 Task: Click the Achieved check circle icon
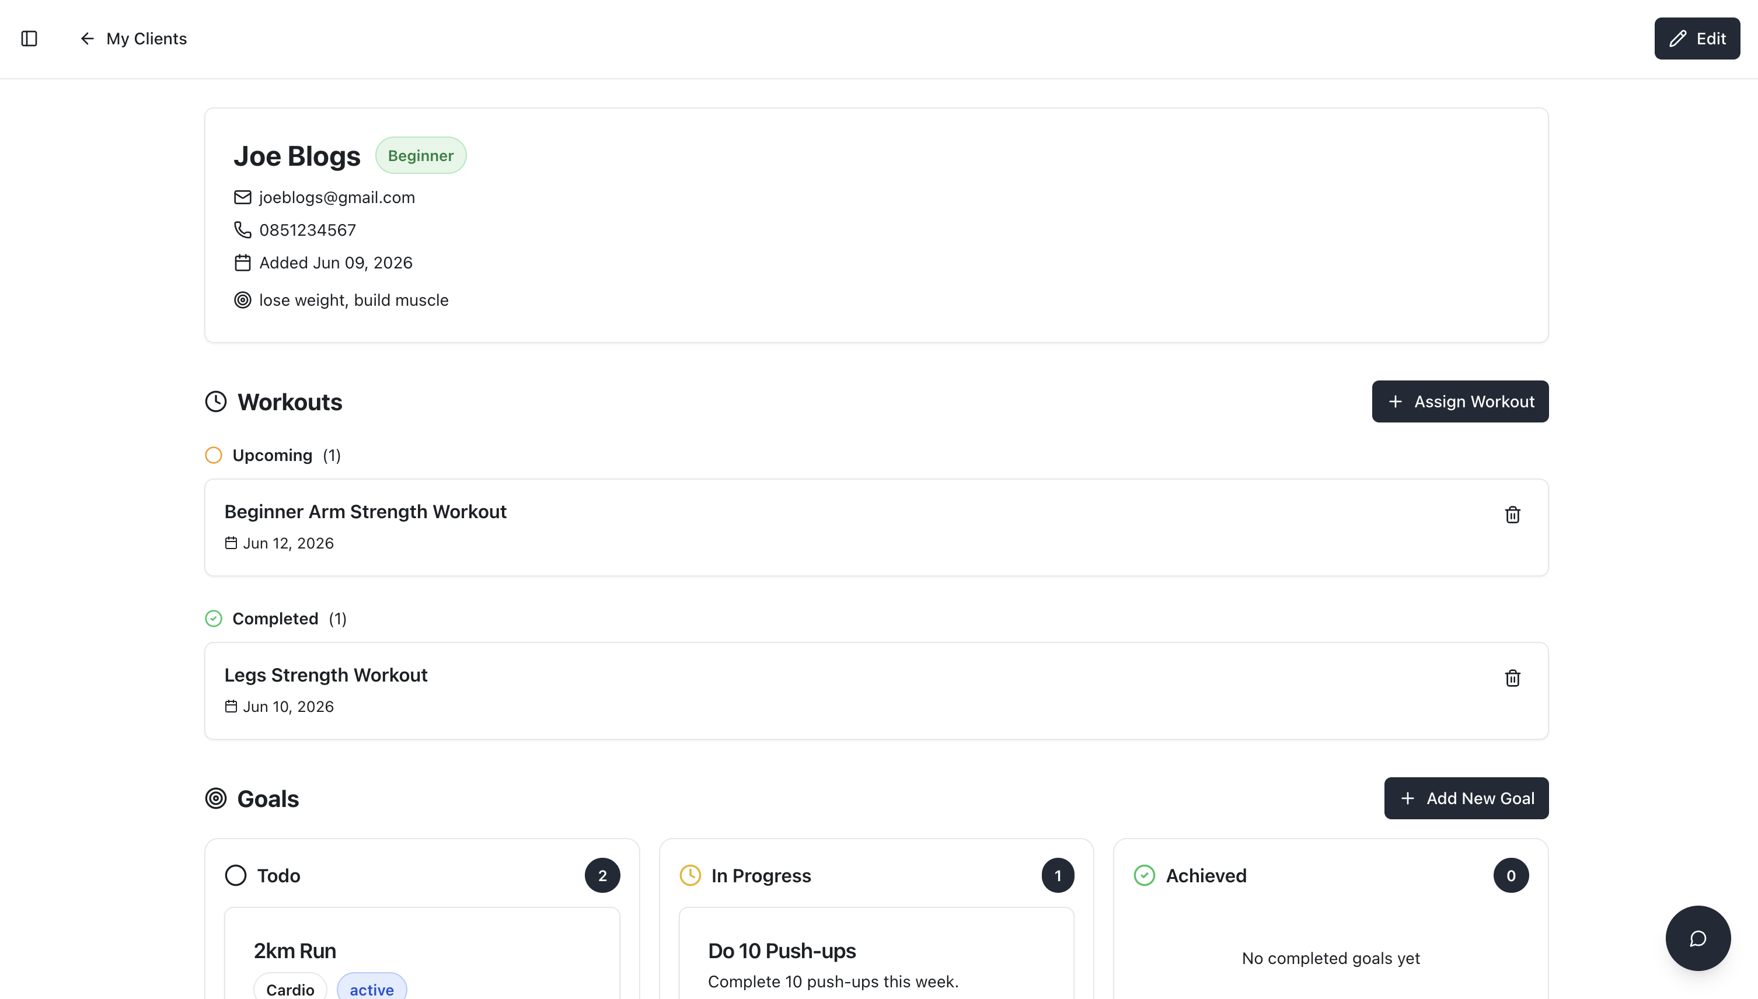click(x=1144, y=875)
